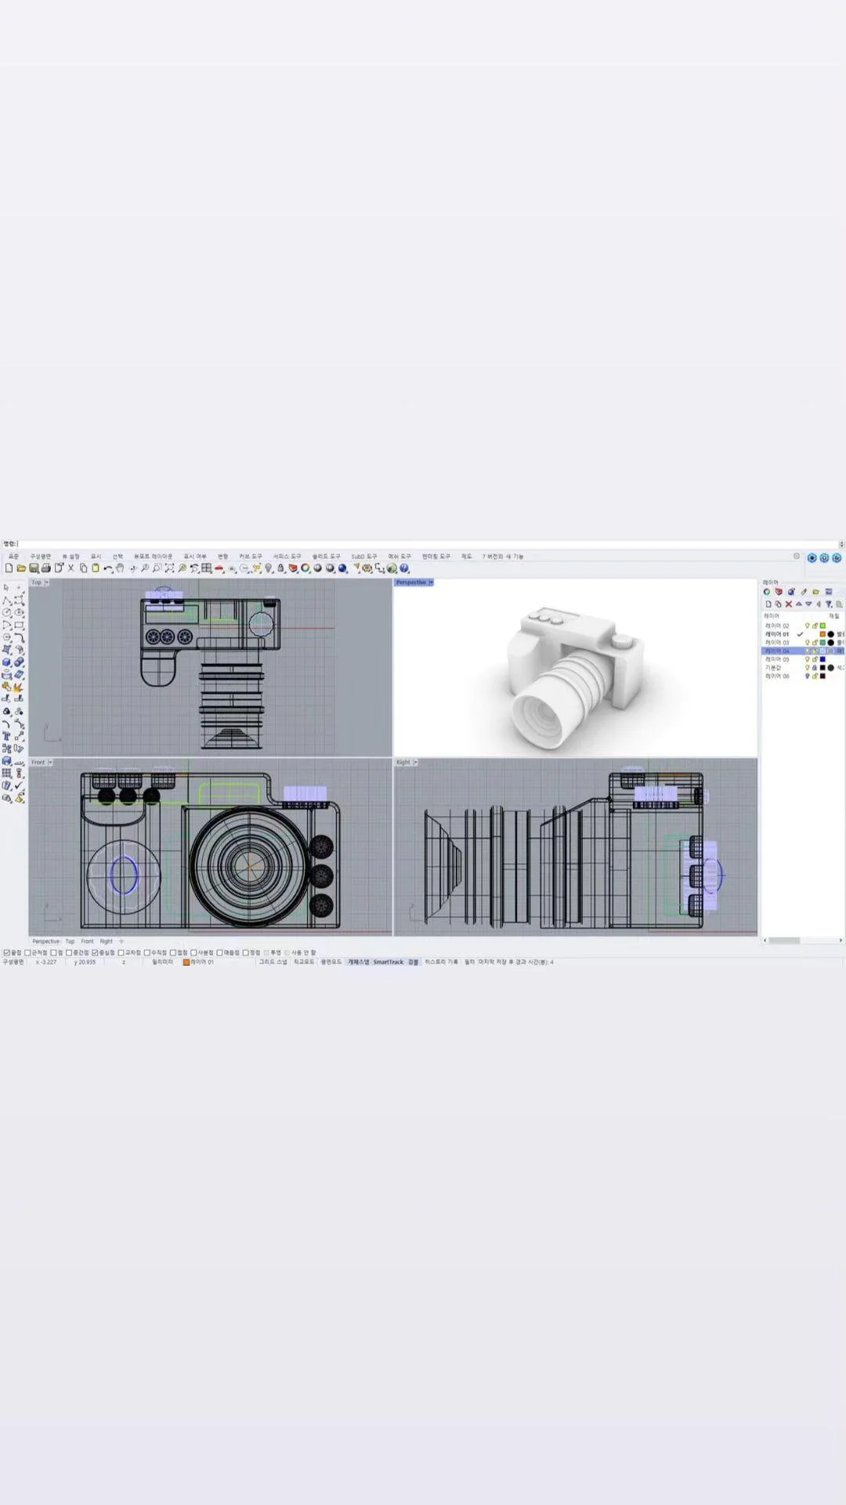The image size is (846, 1505).
Task: Toggle the 근처점 osnap checkbox
Action: click(x=28, y=952)
